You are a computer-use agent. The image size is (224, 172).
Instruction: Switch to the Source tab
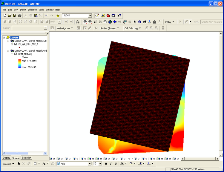16,158
